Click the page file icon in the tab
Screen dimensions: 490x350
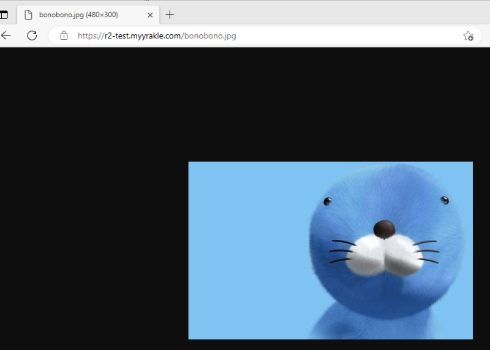(x=28, y=15)
